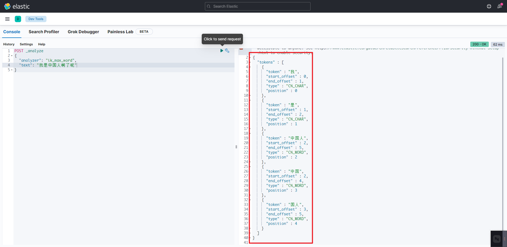Open the Painless Lab tab
The image size is (507, 247).
tap(120, 32)
